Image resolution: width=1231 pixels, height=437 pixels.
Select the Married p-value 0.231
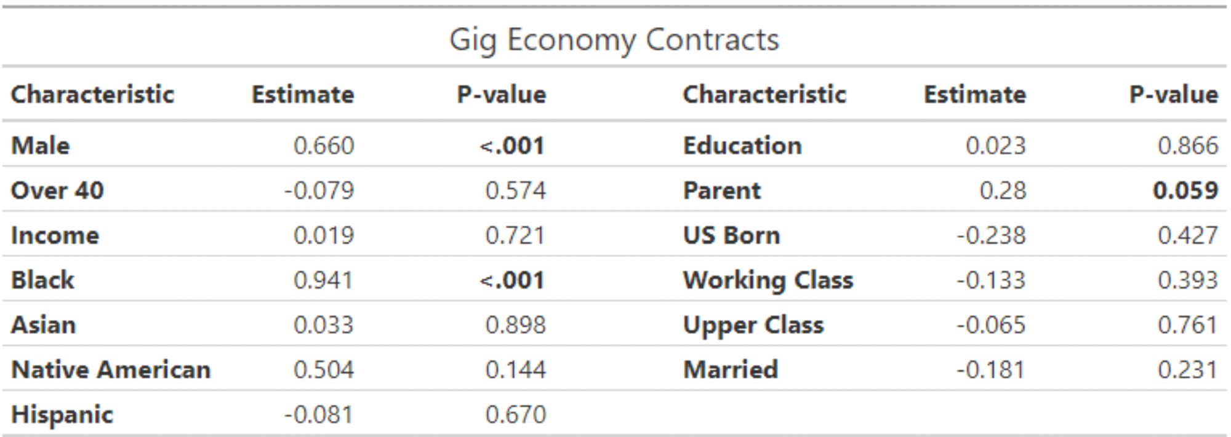click(1187, 369)
